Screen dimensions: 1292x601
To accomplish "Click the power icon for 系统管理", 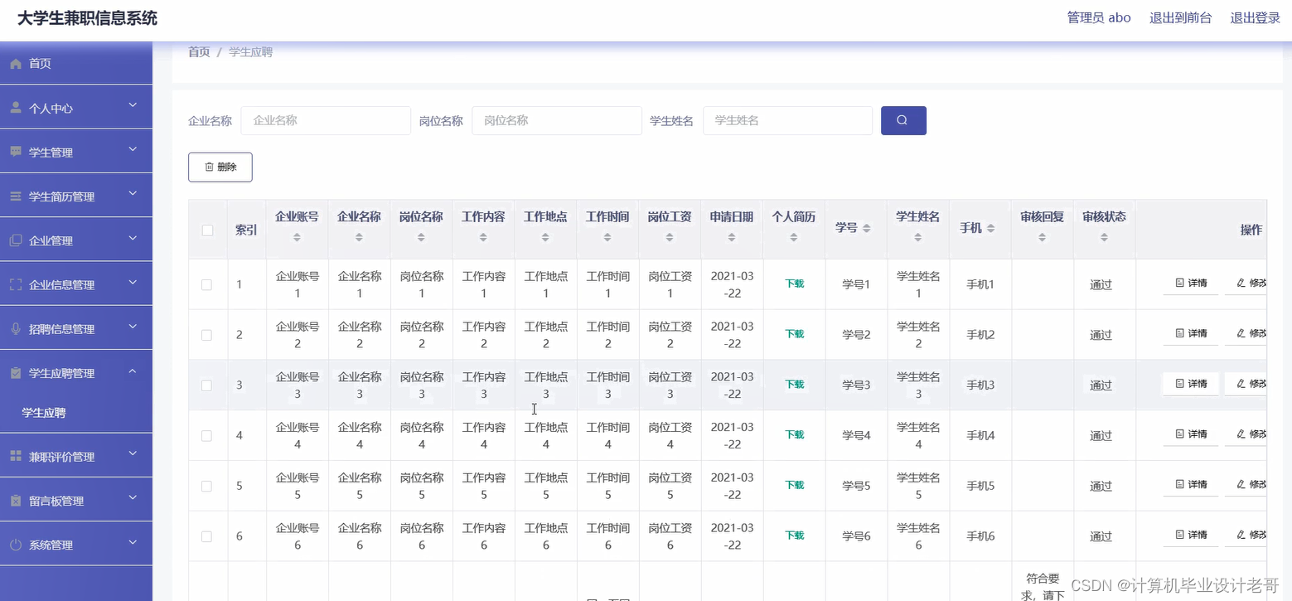I will pos(16,545).
